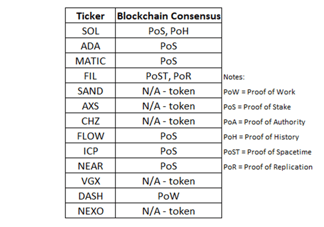Select the NEXO ticker cell
324x227 pixels.
(90, 211)
